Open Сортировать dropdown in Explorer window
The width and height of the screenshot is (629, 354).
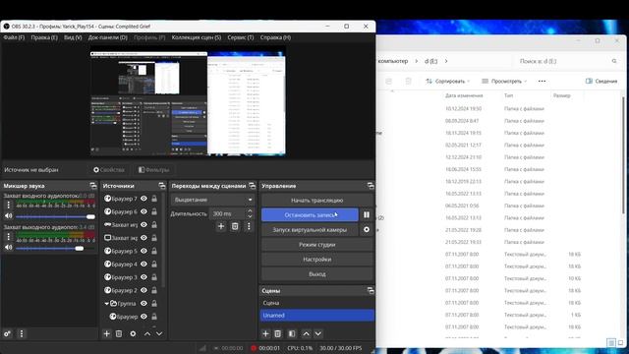pos(448,81)
